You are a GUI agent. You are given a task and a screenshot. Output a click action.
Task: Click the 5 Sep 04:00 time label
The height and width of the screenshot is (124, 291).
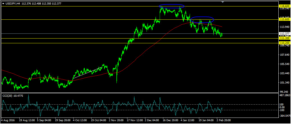tap(45, 120)
